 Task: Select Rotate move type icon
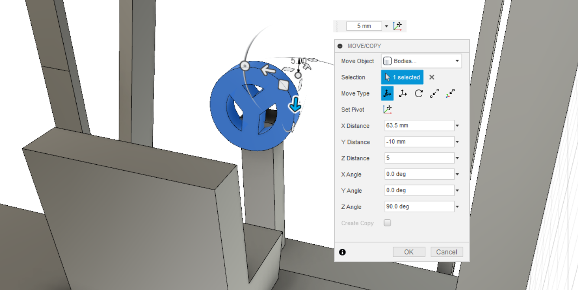point(419,93)
